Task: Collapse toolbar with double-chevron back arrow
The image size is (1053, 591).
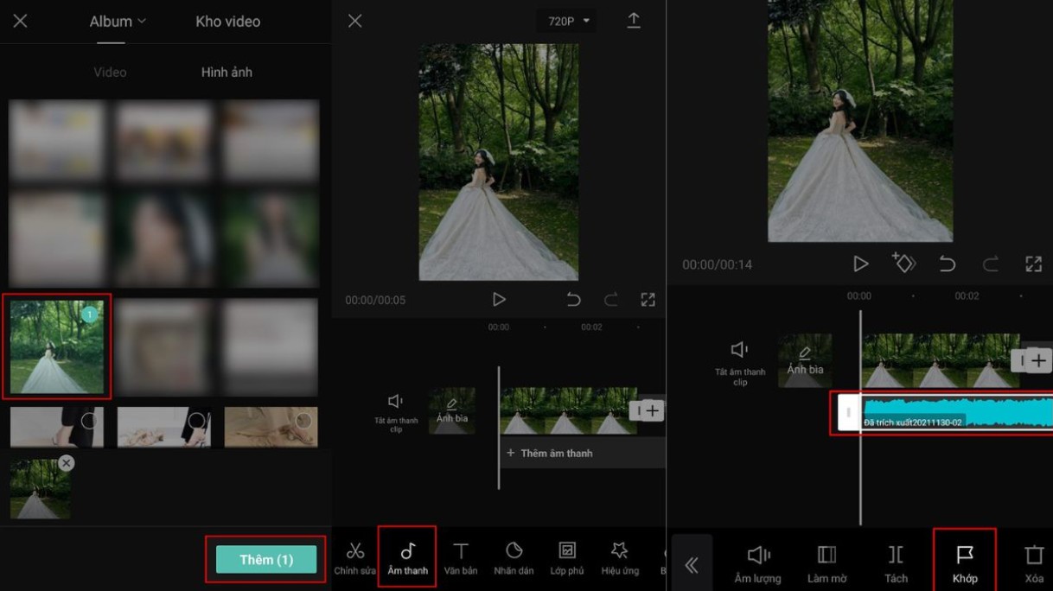Action: point(692,565)
